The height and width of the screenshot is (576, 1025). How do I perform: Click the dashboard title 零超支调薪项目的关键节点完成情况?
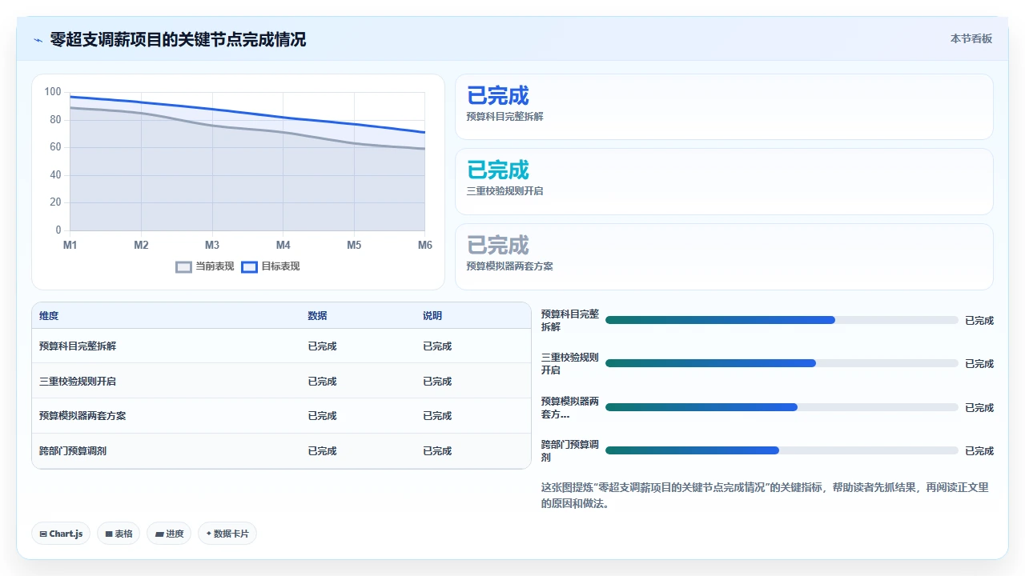coord(178,39)
